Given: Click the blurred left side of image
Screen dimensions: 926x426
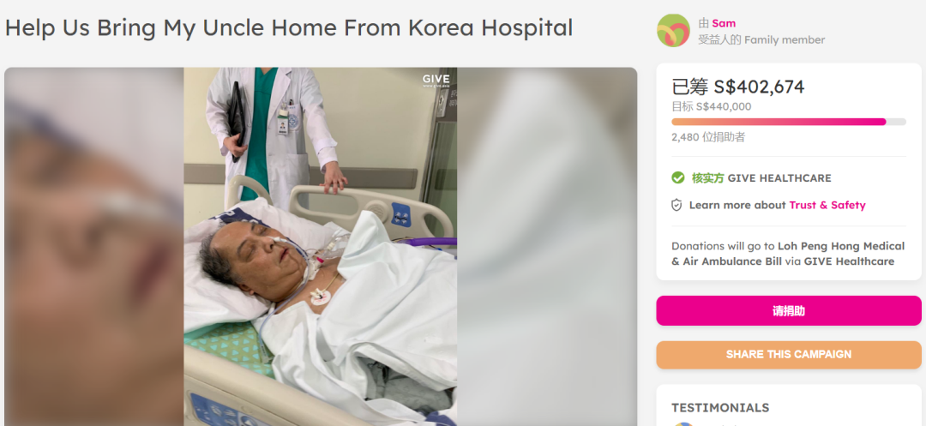Looking at the screenshot, I should click(94, 247).
